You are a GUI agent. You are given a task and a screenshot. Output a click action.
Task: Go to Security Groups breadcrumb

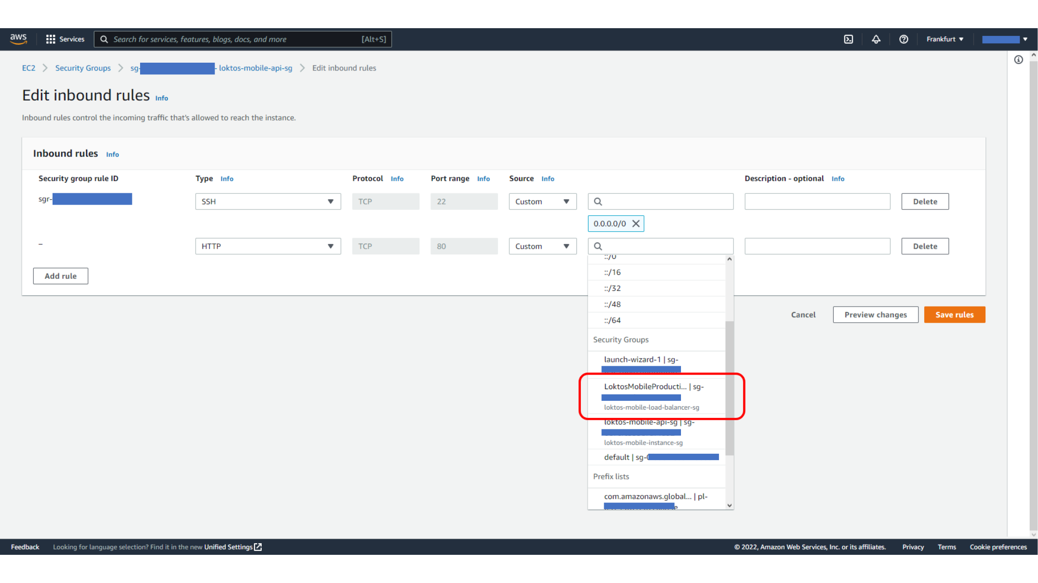click(83, 68)
